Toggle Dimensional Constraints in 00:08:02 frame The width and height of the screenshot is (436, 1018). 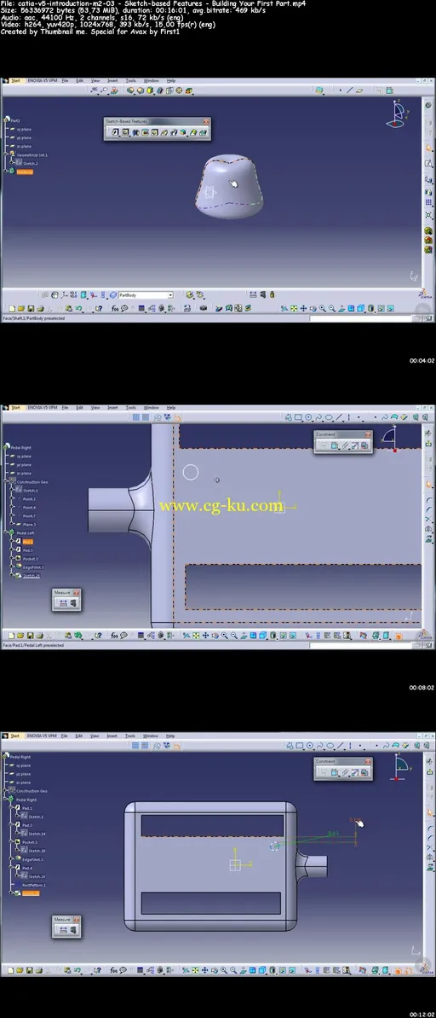tap(177, 417)
